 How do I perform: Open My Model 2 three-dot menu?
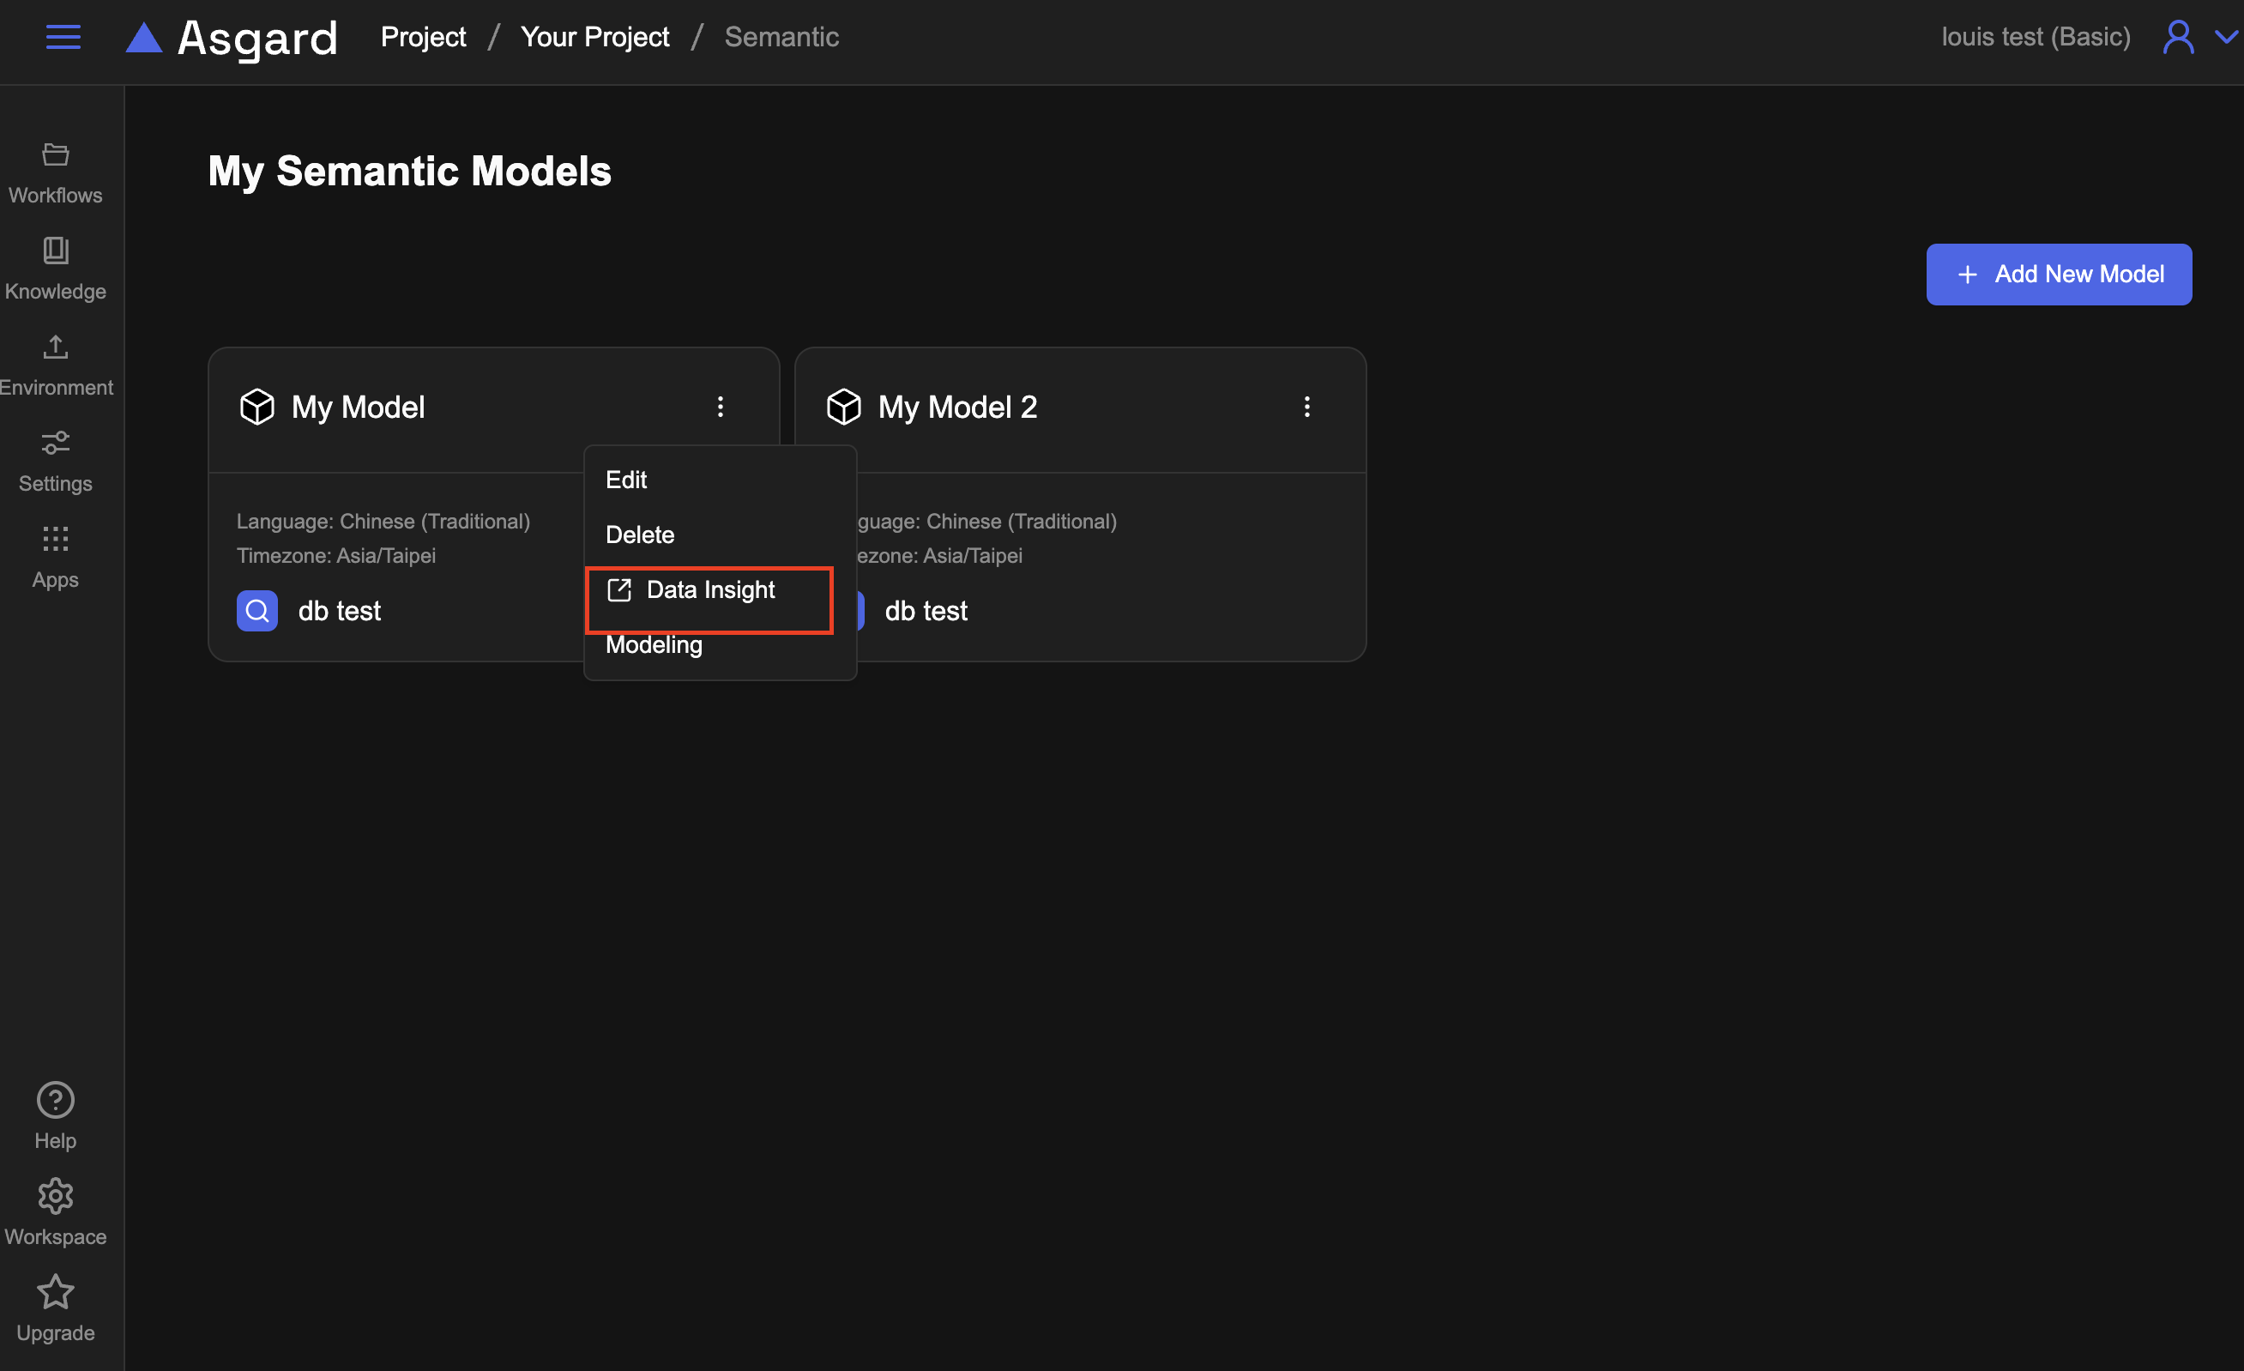pyautogui.click(x=1307, y=407)
